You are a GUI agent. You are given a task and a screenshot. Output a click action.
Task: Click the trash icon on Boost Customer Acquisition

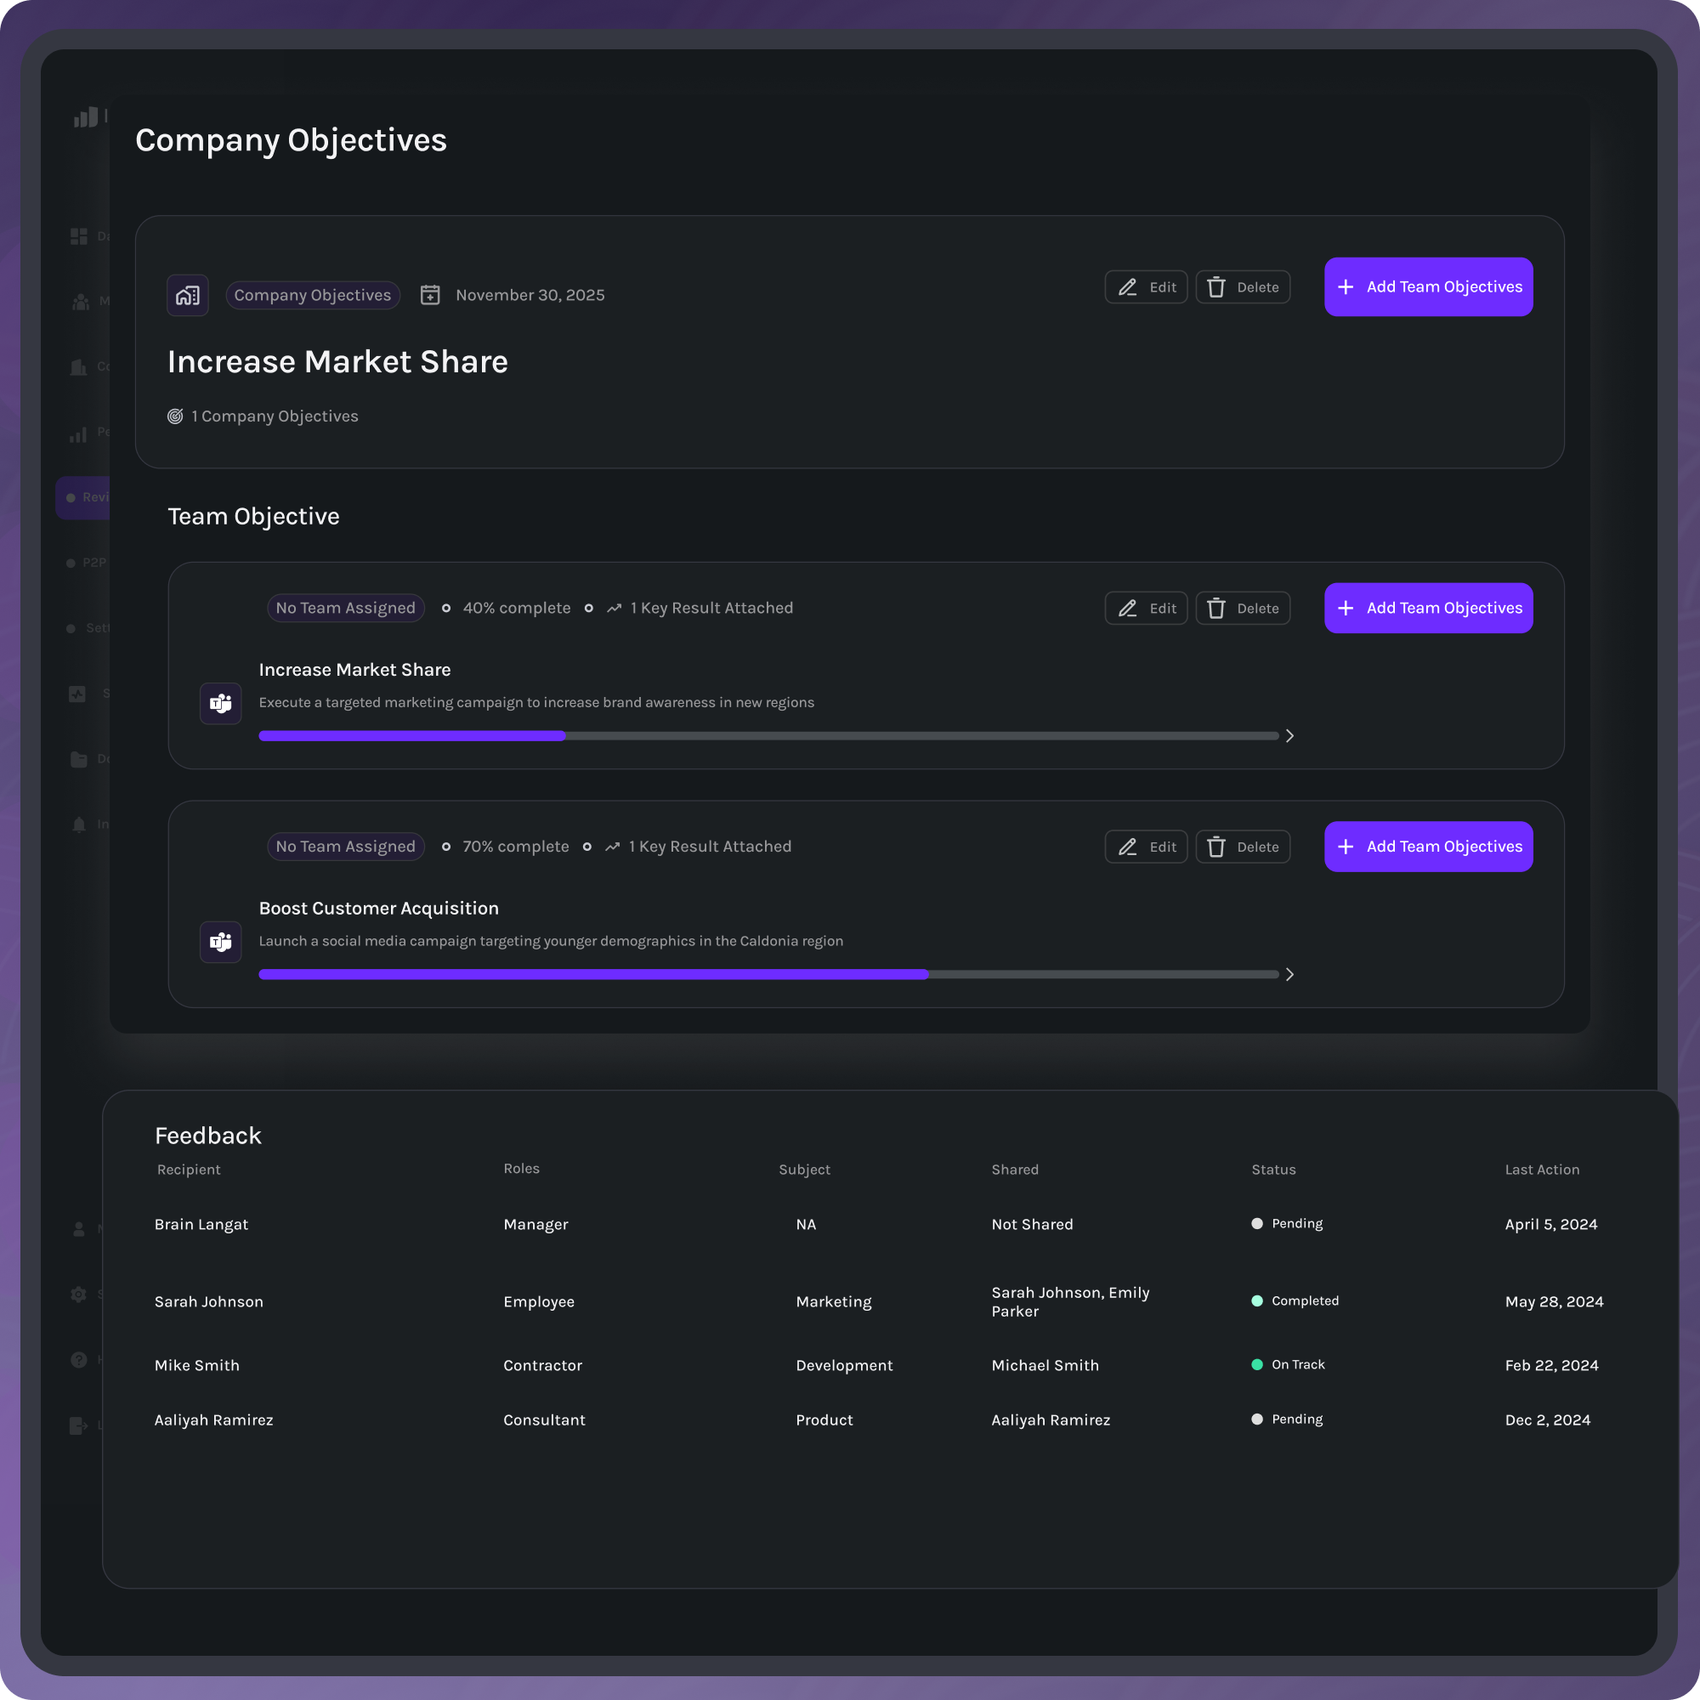click(1217, 846)
